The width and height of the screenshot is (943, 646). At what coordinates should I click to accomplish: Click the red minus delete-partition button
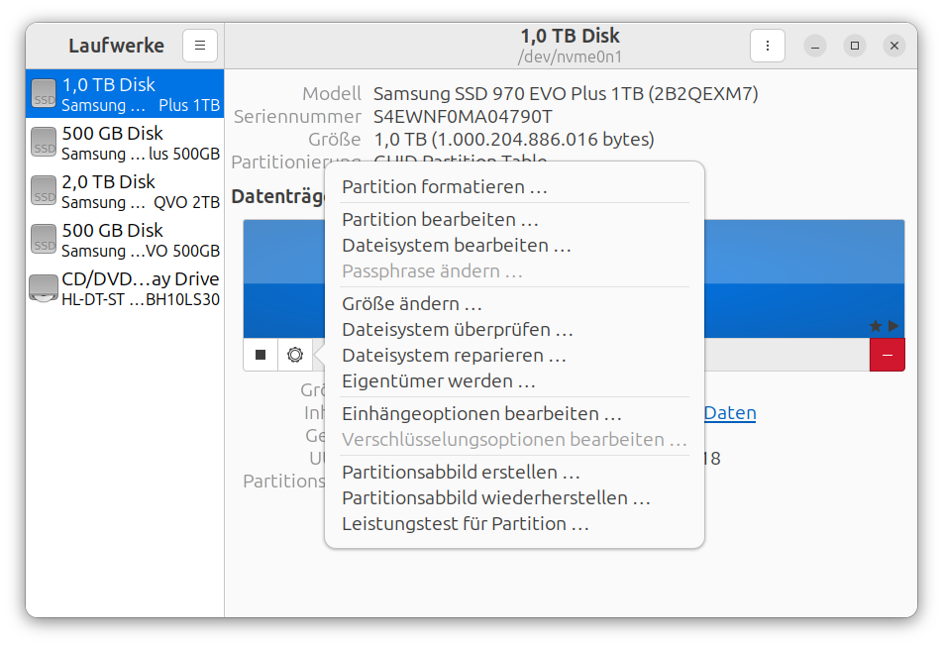pyautogui.click(x=888, y=354)
